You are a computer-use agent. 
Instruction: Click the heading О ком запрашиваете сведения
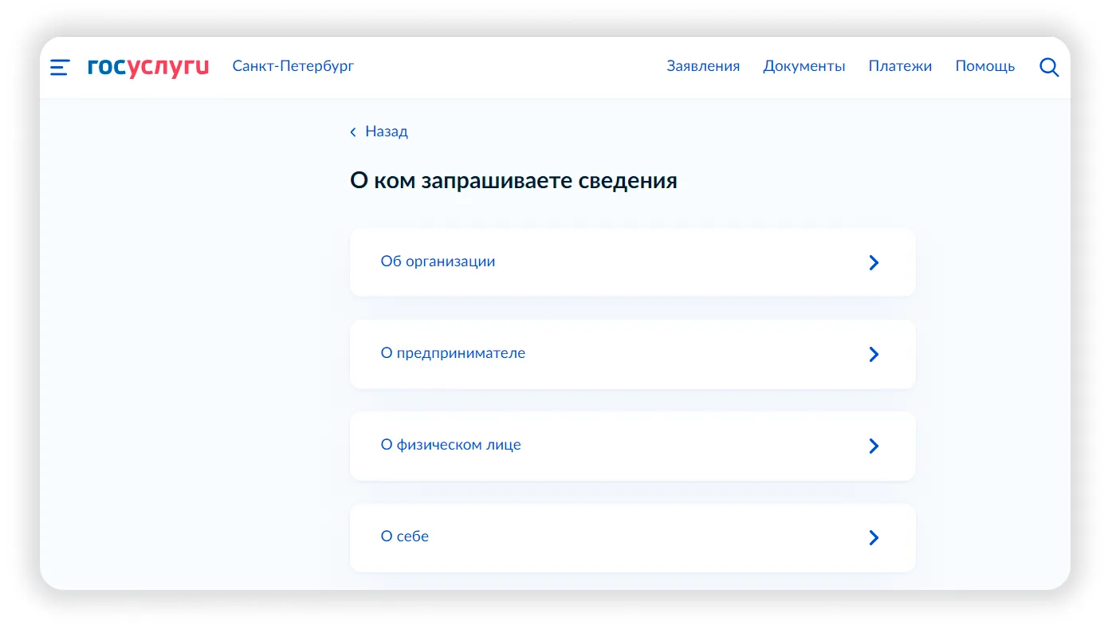513,181
